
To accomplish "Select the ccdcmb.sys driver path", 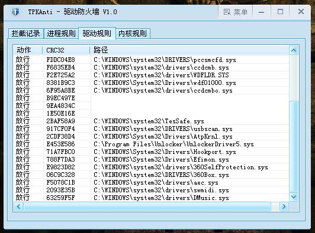I will pyautogui.click(x=161, y=67).
